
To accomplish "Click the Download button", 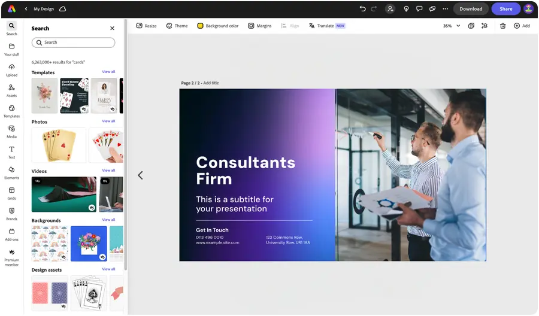I will [471, 9].
